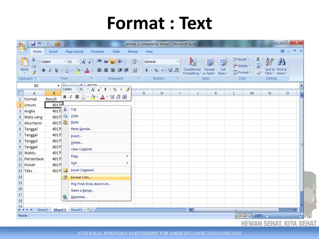Expand the Cell Styles gallery

(223, 66)
